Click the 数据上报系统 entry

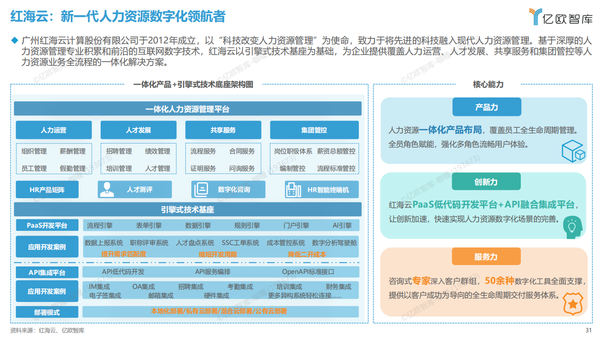[x=104, y=243]
